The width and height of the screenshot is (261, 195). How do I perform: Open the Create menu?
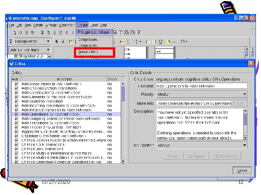38,25
